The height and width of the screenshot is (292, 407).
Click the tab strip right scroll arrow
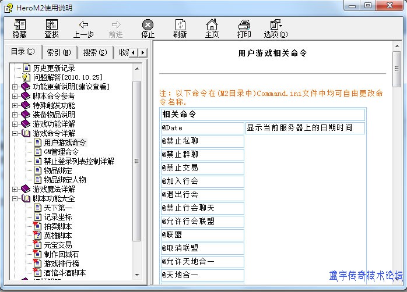click(143, 53)
